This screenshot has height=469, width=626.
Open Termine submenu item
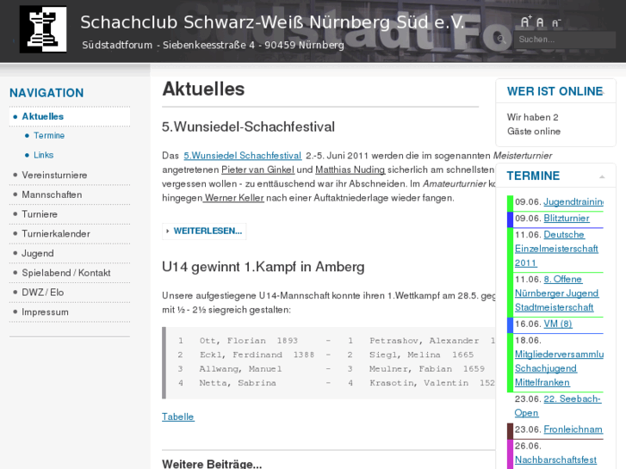[x=49, y=136]
